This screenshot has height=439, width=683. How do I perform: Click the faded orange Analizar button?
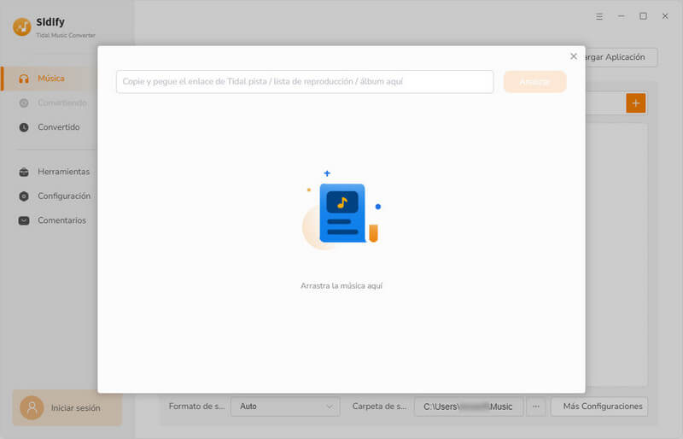pos(535,81)
